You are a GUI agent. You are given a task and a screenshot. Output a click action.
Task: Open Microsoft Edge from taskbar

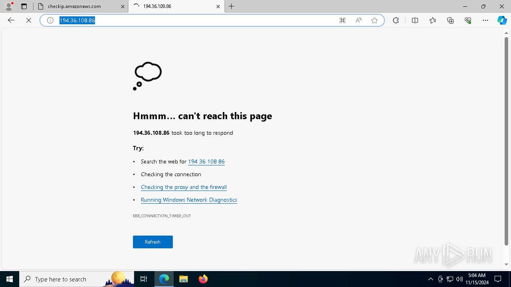pos(164,279)
